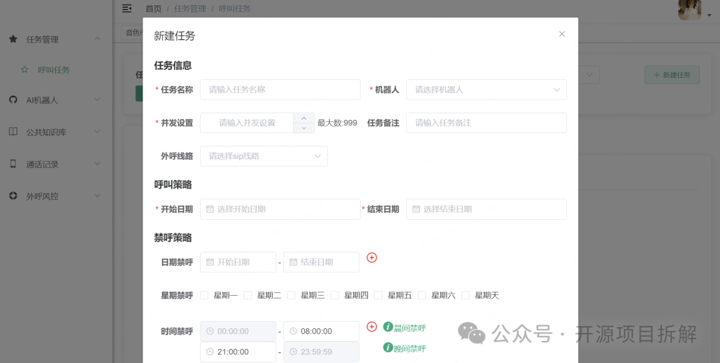Click the 08:00:00 time field
This screenshot has width=720, height=363.
coord(321,331)
